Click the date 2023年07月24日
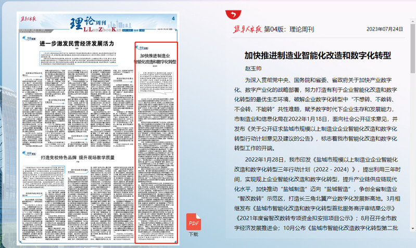Image resolution: width=416 pixels, height=248 pixels. coord(385,29)
